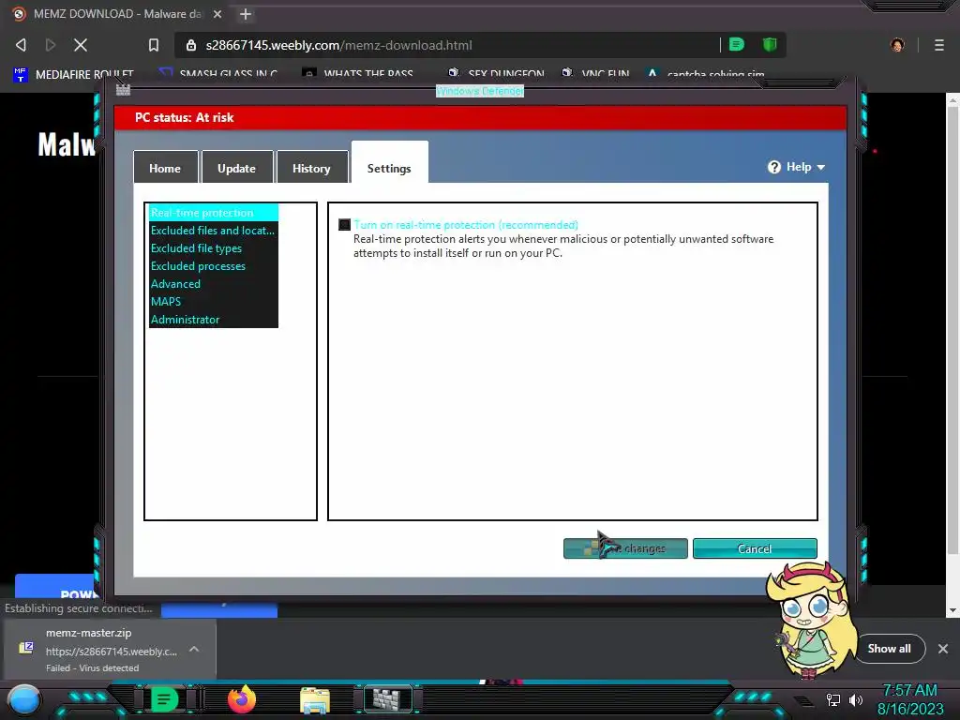Go back with the browser back arrow
This screenshot has height=720, width=960.
[x=21, y=45]
